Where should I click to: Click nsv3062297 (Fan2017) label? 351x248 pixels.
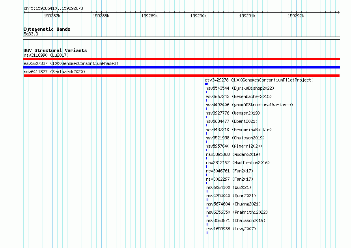(x=230, y=179)
